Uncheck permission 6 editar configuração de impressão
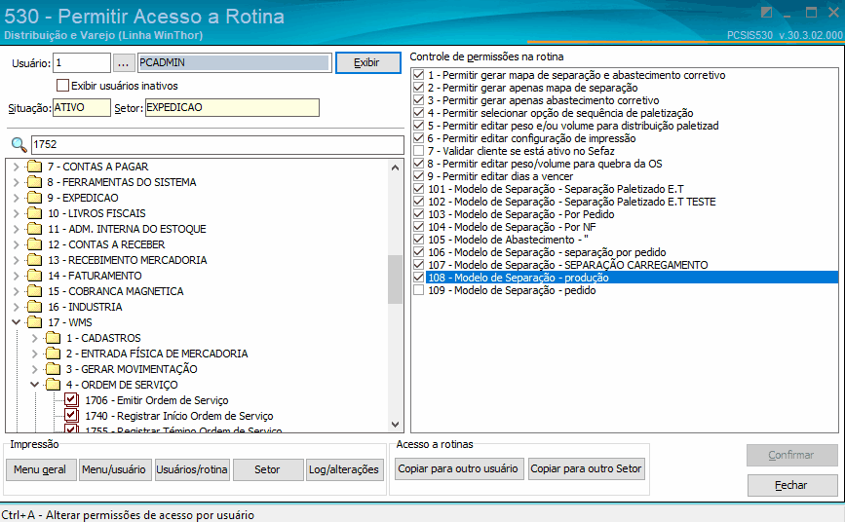845x522 pixels. point(419,138)
